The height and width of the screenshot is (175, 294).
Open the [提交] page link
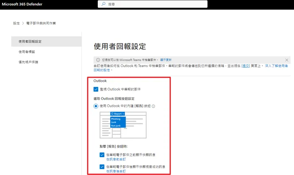(246, 66)
